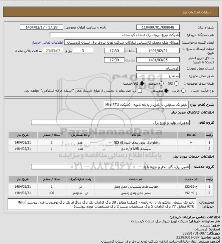The height and width of the screenshot is (244, 222).
Task: Click the delivery city field سنندج
Action: click(158, 76)
